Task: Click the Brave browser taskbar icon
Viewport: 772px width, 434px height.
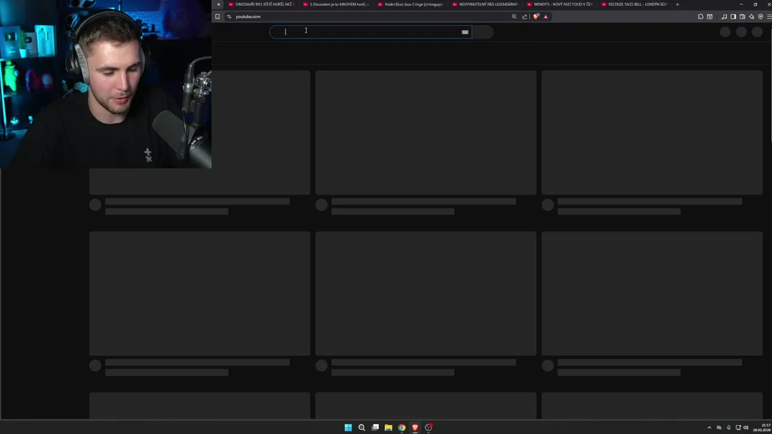Action: click(415, 427)
